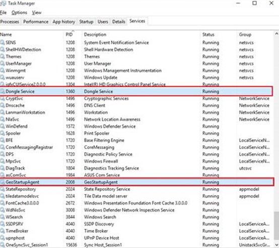This screenshot has height=248, width=279.
Task: Click the 'Windows Update' description
Action: pos(101,78)
